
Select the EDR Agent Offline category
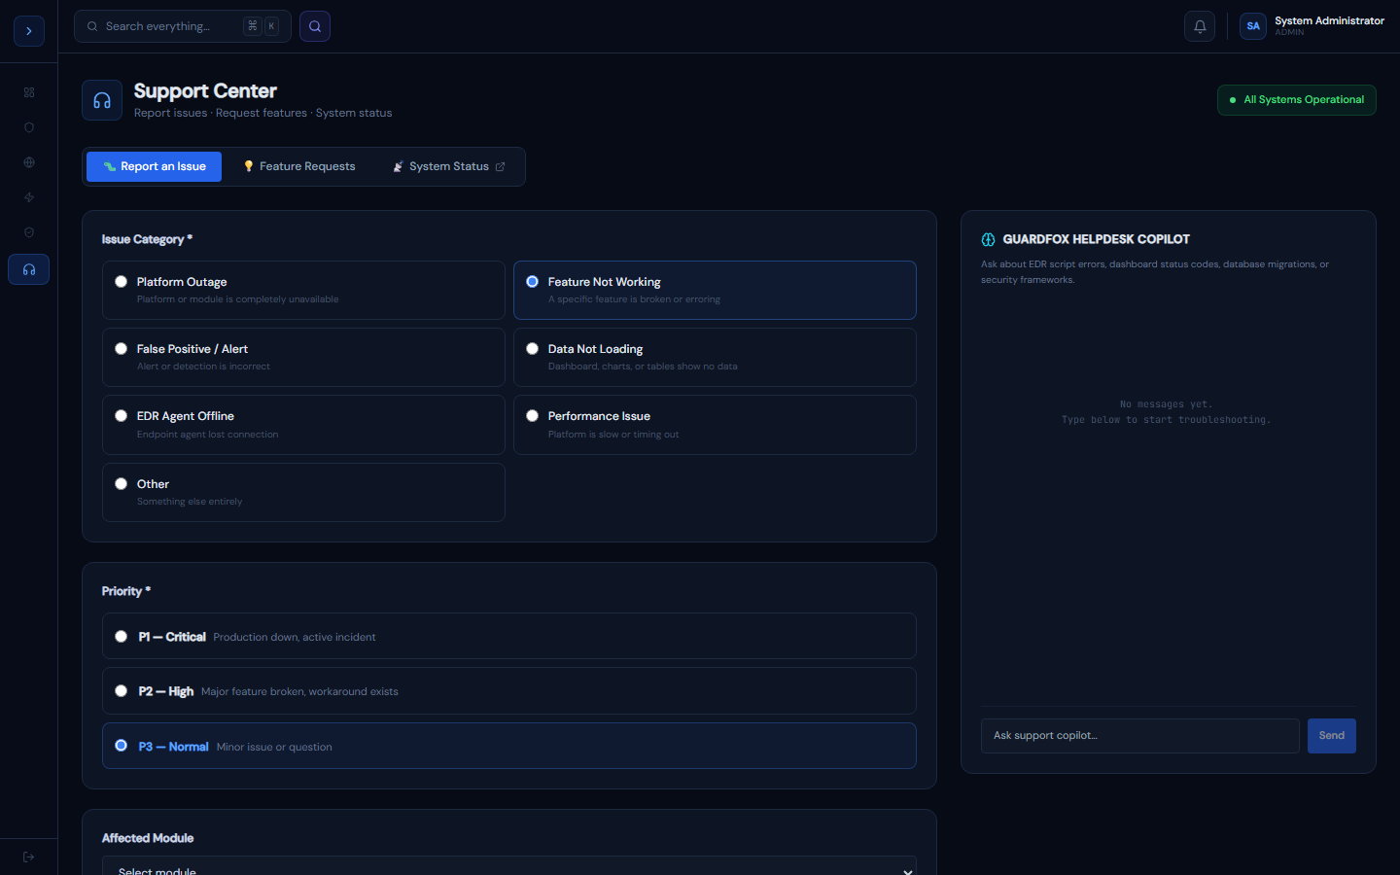click(x=303, y=425)
